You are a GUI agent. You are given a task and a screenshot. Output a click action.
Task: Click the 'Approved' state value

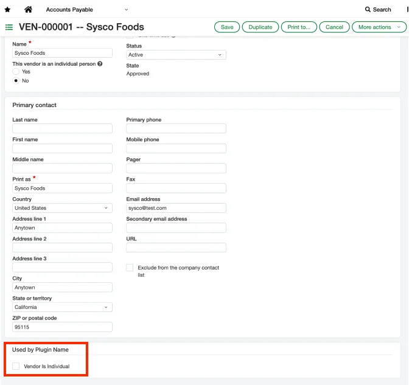pyautogui.click(x=138, y=74)
